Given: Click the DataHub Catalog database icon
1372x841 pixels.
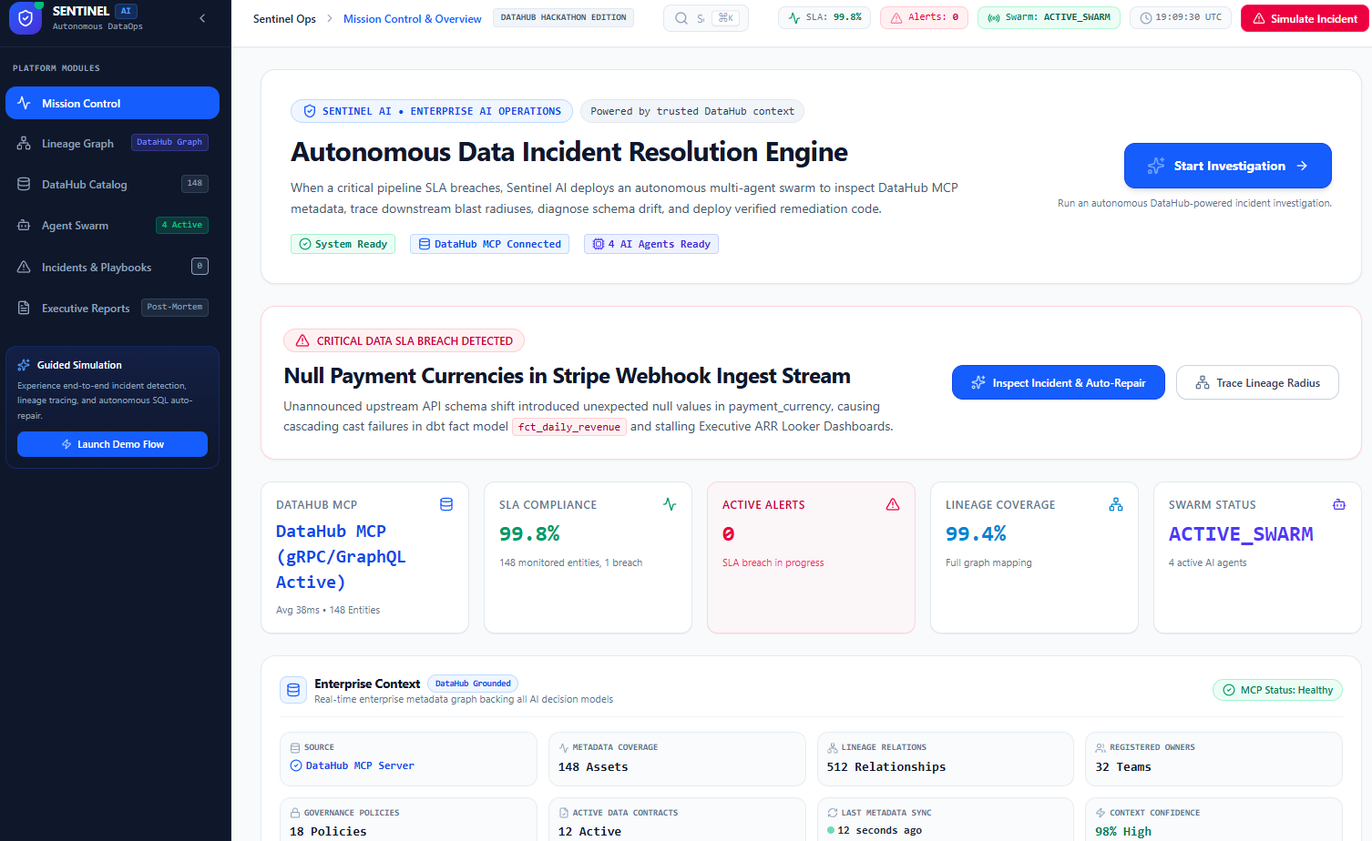Looking at the screenshot, I should tap(24, 184).
